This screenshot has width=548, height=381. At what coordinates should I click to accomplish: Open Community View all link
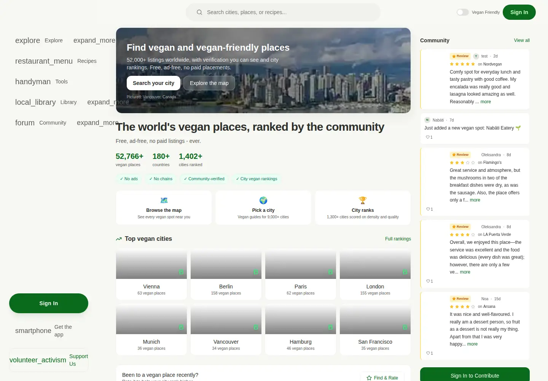(x=522, y=40)
